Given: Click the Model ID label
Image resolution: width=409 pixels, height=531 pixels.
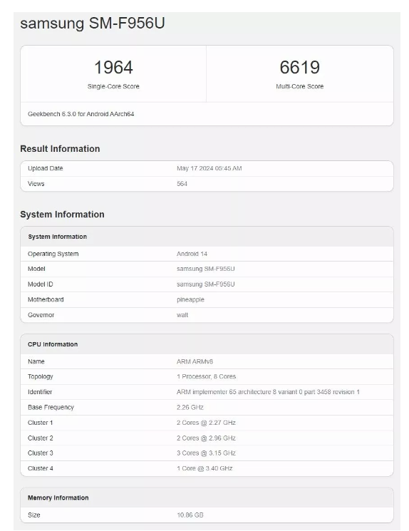Looking at the screenshot, I should [41, 284].
